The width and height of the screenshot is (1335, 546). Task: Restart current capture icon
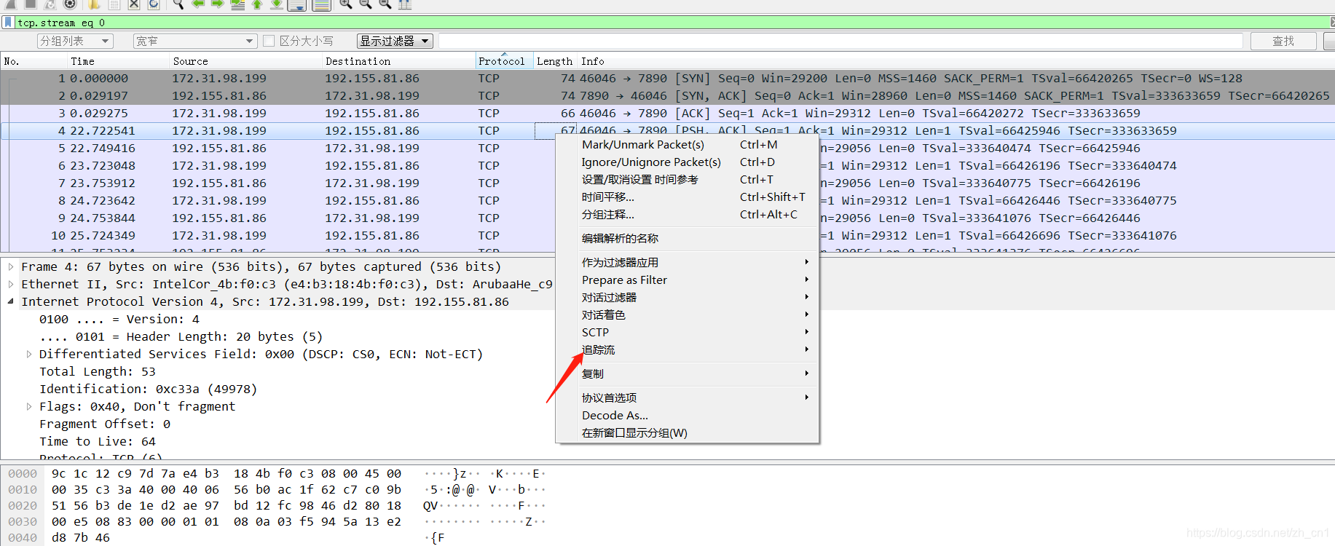click(x=50, y=4)
